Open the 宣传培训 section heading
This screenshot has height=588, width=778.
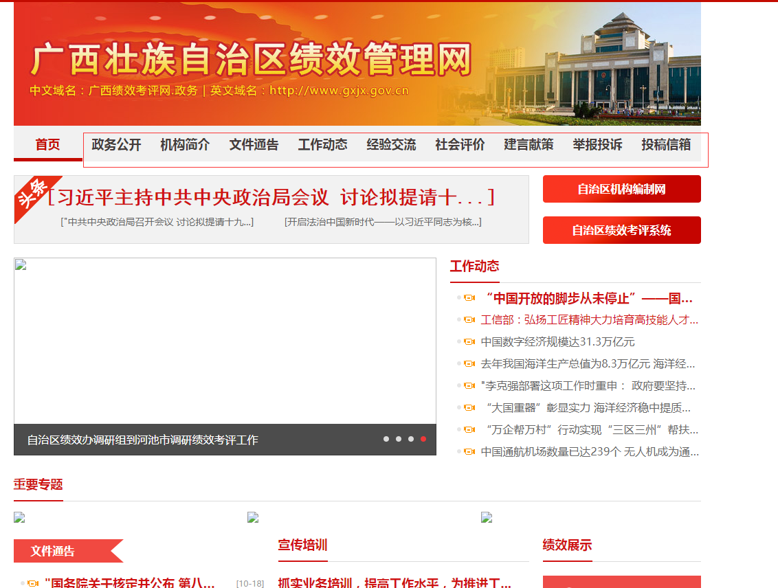[302, 545]
